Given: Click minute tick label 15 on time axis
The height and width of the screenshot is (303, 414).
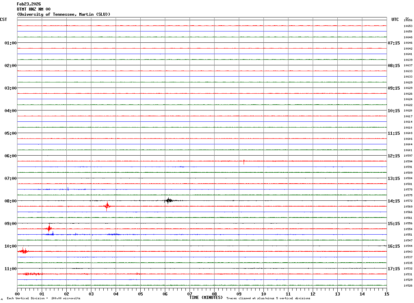Looking at the screenshot, I should pyautogui.click(x=387, y=294).
